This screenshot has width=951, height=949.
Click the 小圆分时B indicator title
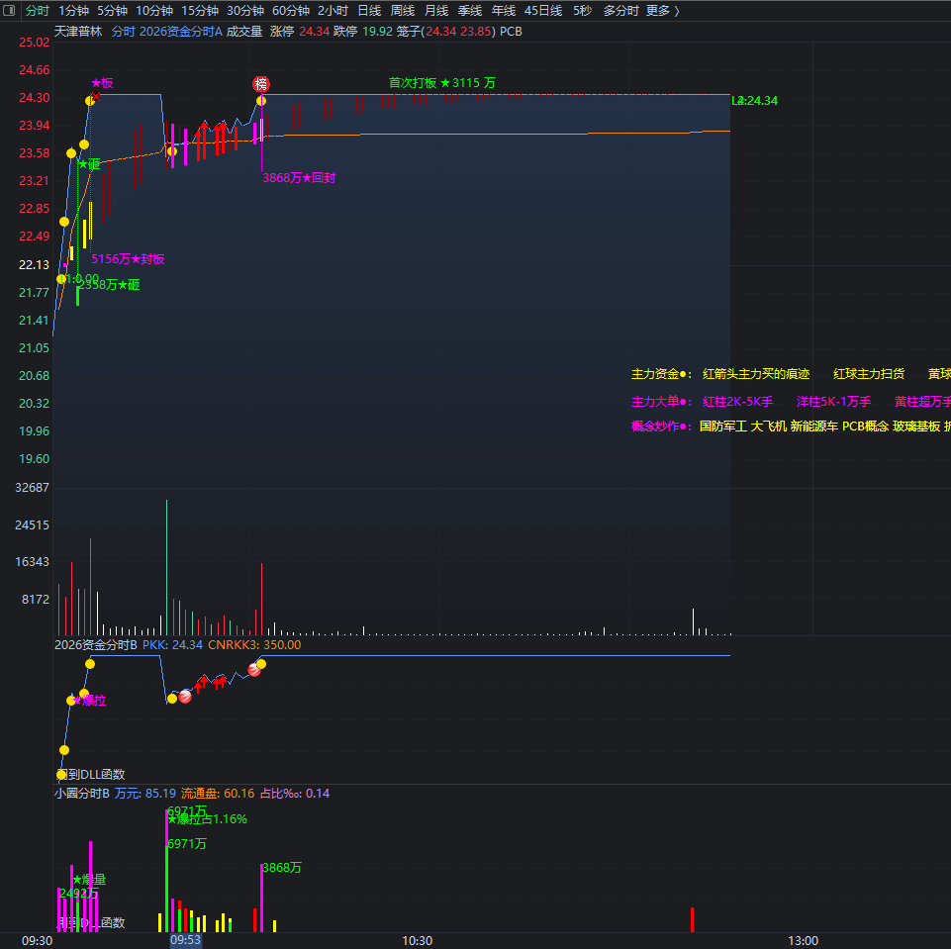coord(82,794)
